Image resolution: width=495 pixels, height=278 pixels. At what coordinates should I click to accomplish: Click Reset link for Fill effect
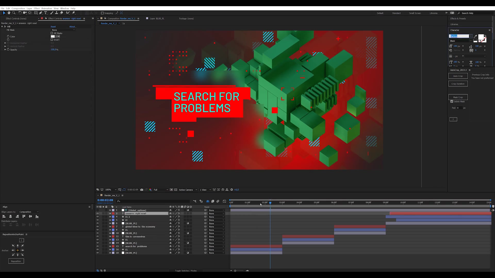pos(53,27)
